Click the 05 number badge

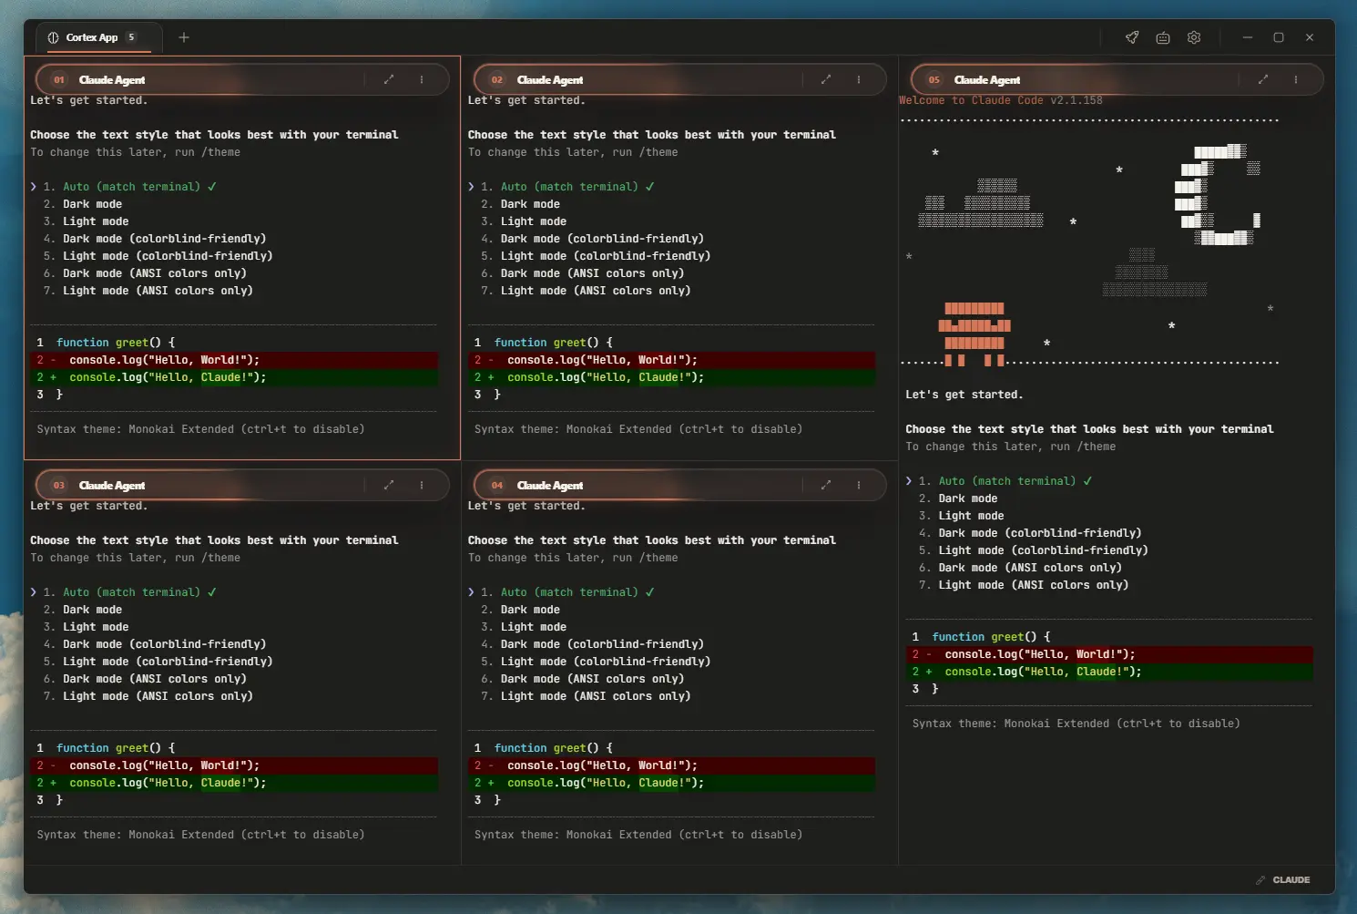click(934, 80)
